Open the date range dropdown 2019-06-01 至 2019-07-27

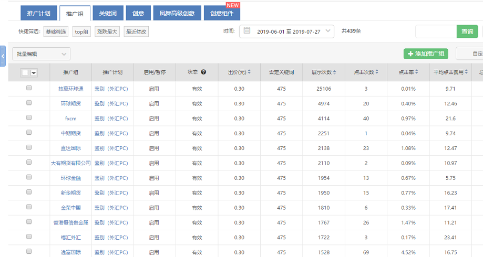tap(286, 31)
